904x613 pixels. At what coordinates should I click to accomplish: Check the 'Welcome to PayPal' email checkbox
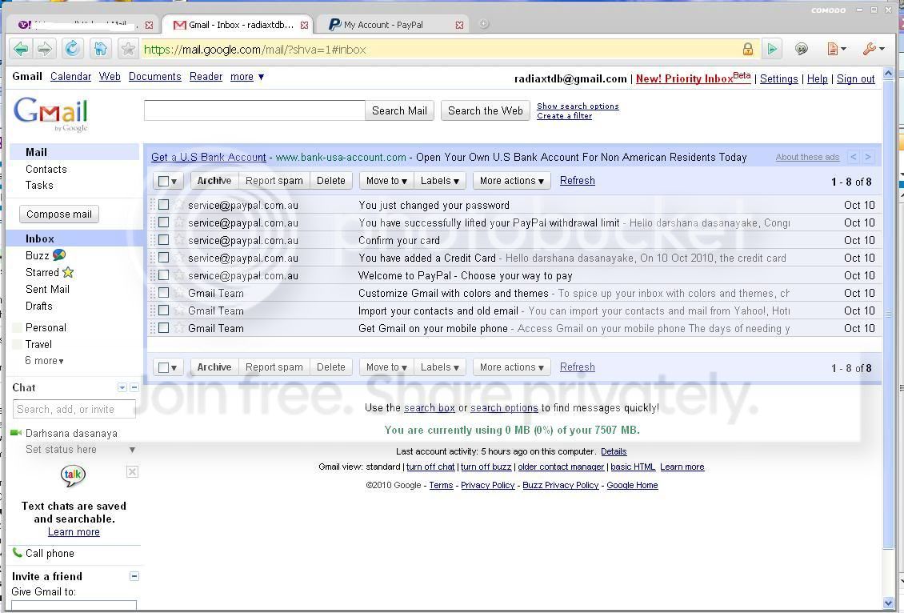pos(164,275)
